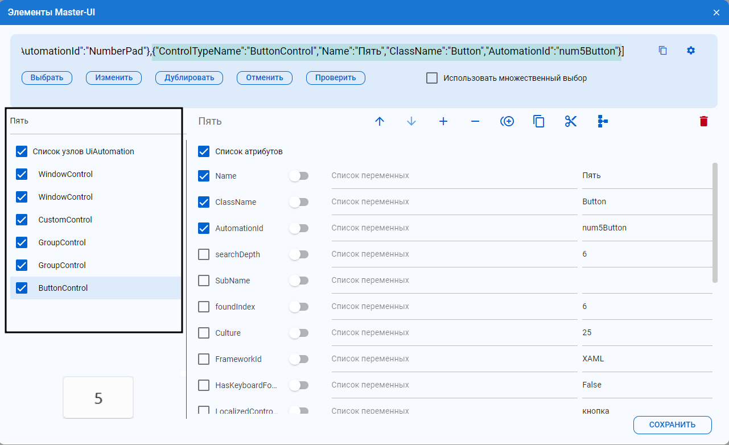Image resolution: width=729 pixels, height=445 pixels.
Task: Click the red trash delete icon
Action: coord(704,121)
